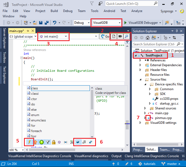This screenshot has width=186, height=167.
Task: Click the New Project toolbar icon
Action: [26, 23]
